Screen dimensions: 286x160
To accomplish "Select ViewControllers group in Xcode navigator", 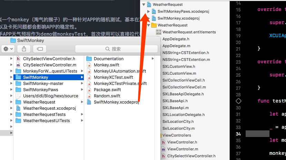I will pos(177,135).
